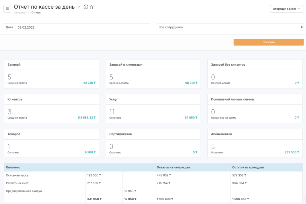
Task: Add report to favorites with star icon
Action: tap(92, 7)
